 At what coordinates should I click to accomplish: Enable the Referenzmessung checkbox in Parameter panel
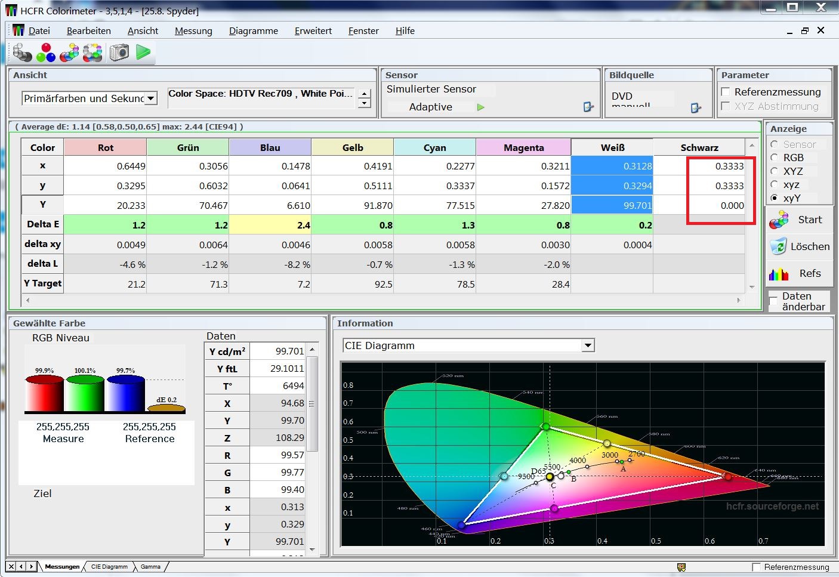click(726, 92)
